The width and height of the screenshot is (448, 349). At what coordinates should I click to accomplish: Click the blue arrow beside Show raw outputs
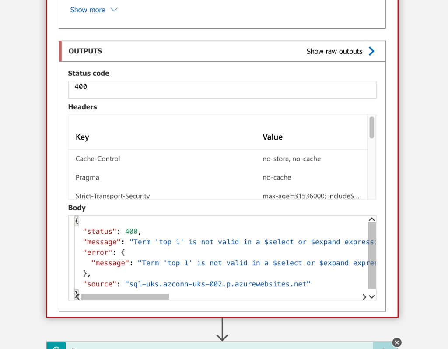(x=371, y=51)
